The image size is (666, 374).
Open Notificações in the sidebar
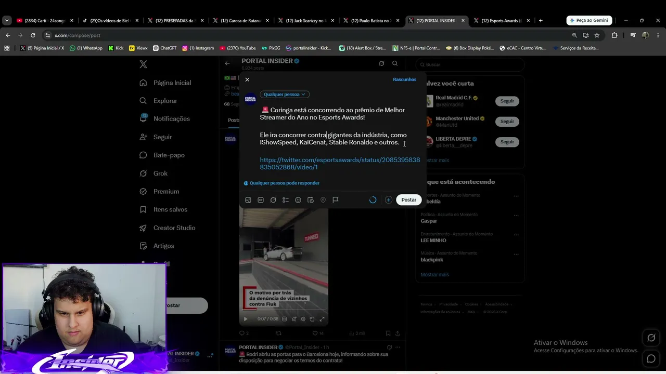coord(165,119)
